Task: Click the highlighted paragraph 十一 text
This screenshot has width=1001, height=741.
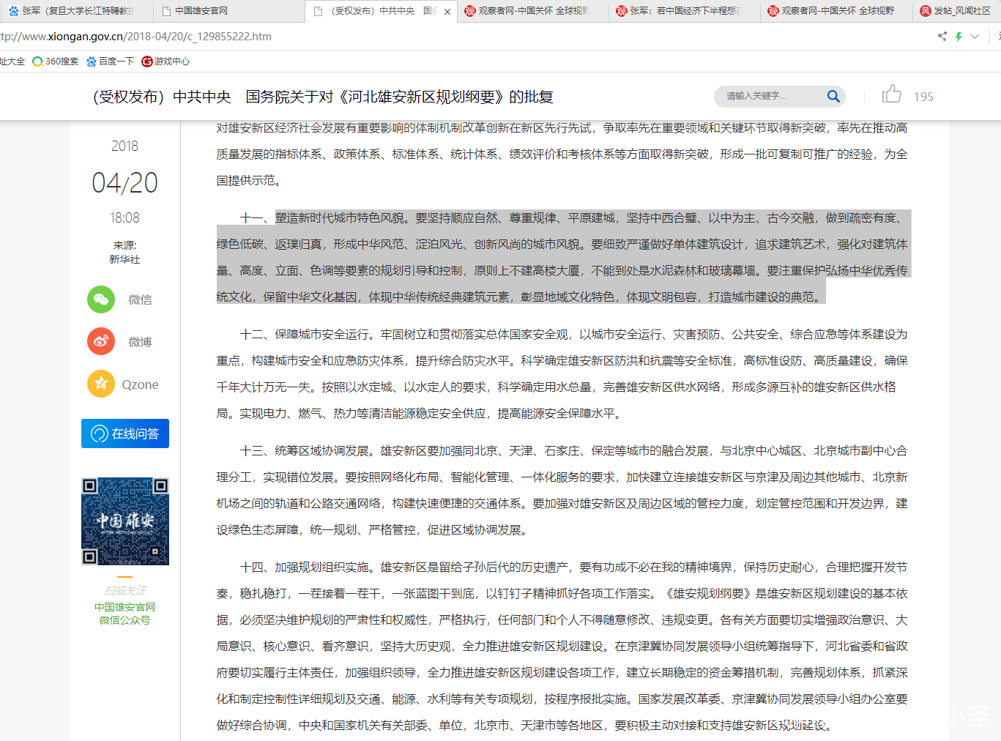Action: [562, 257]
